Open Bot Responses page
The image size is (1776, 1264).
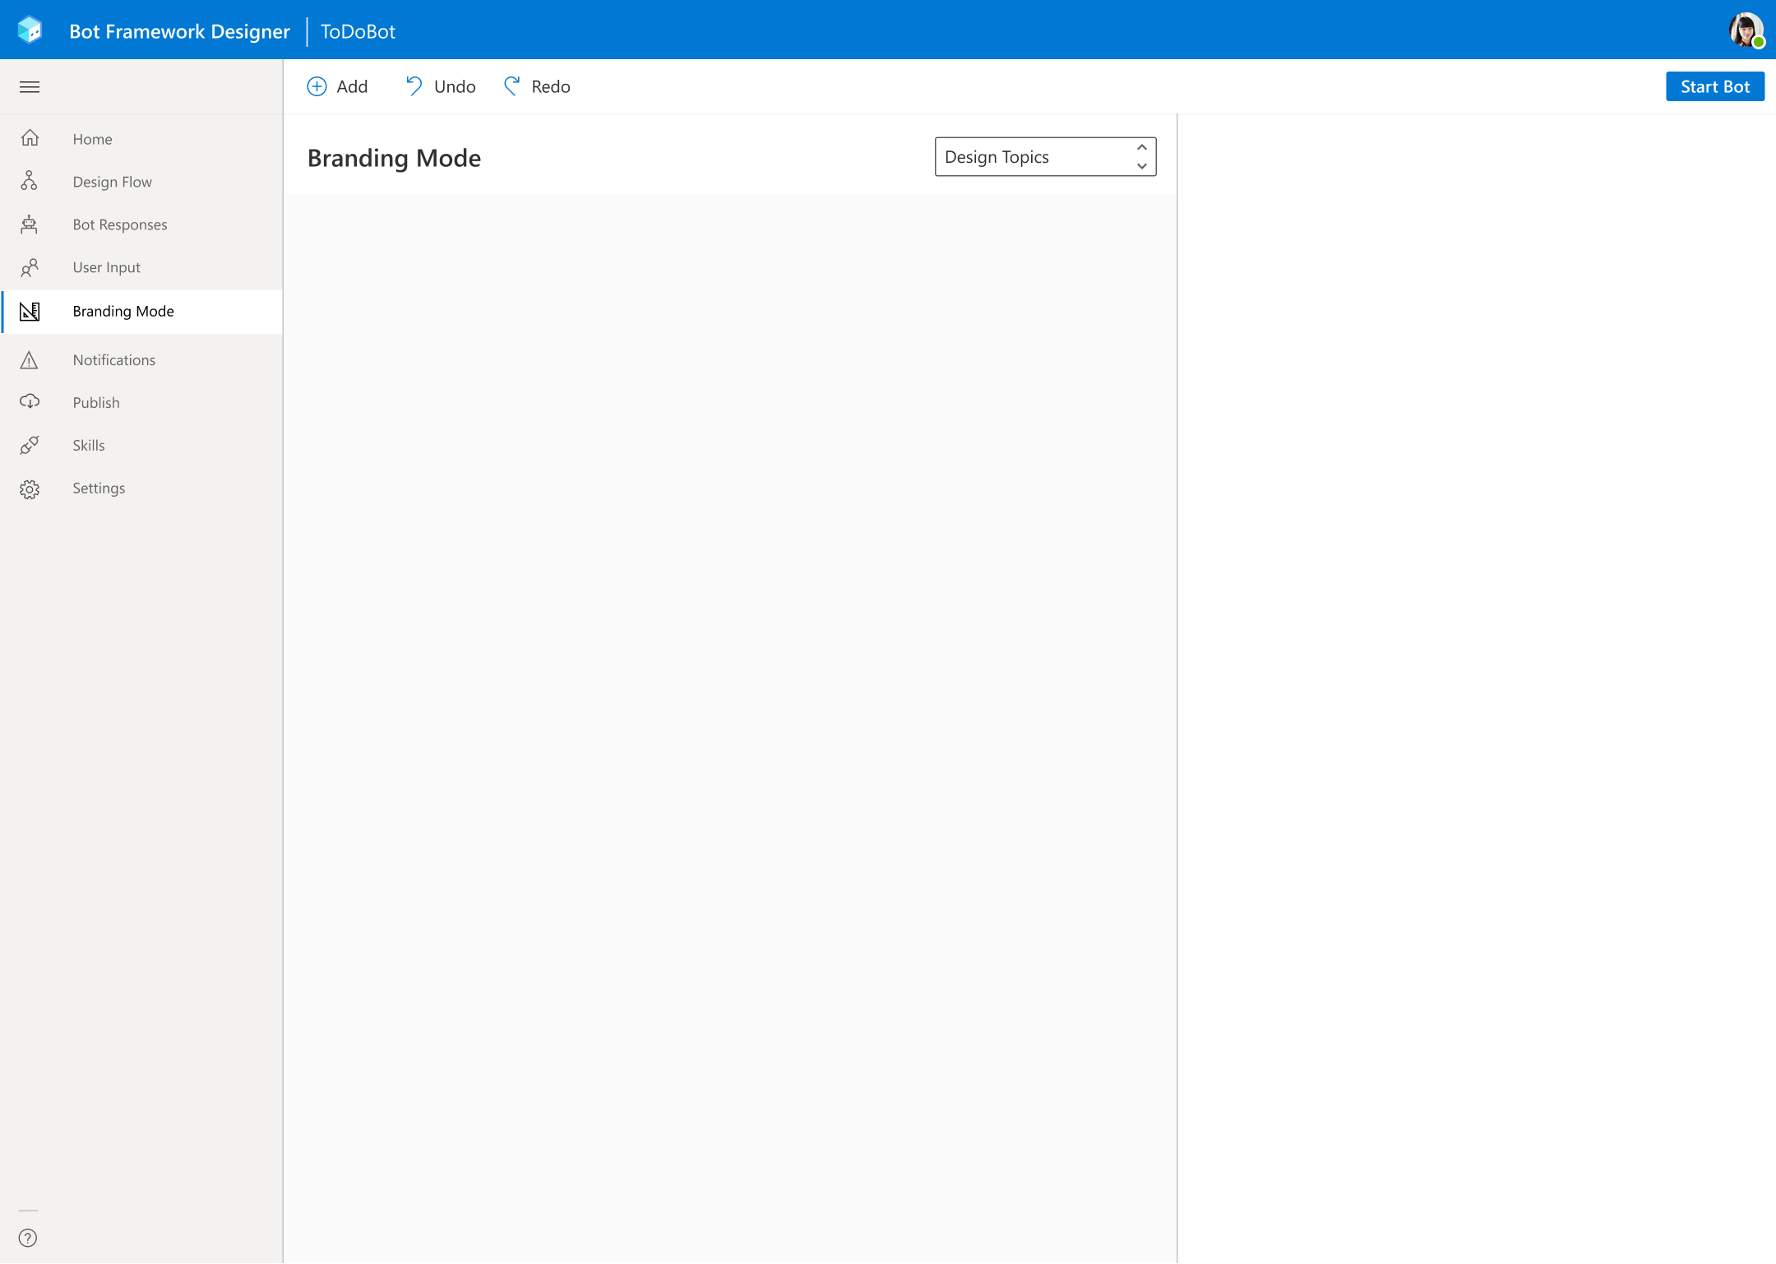(142, 225)
